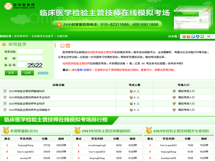Click people icon in 专业实践能力 row
The height and width of the screenshot is (161, 215).
pyautogui.click(x=131, y=110)
